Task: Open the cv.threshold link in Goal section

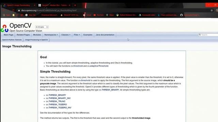Action: [77, 66]
